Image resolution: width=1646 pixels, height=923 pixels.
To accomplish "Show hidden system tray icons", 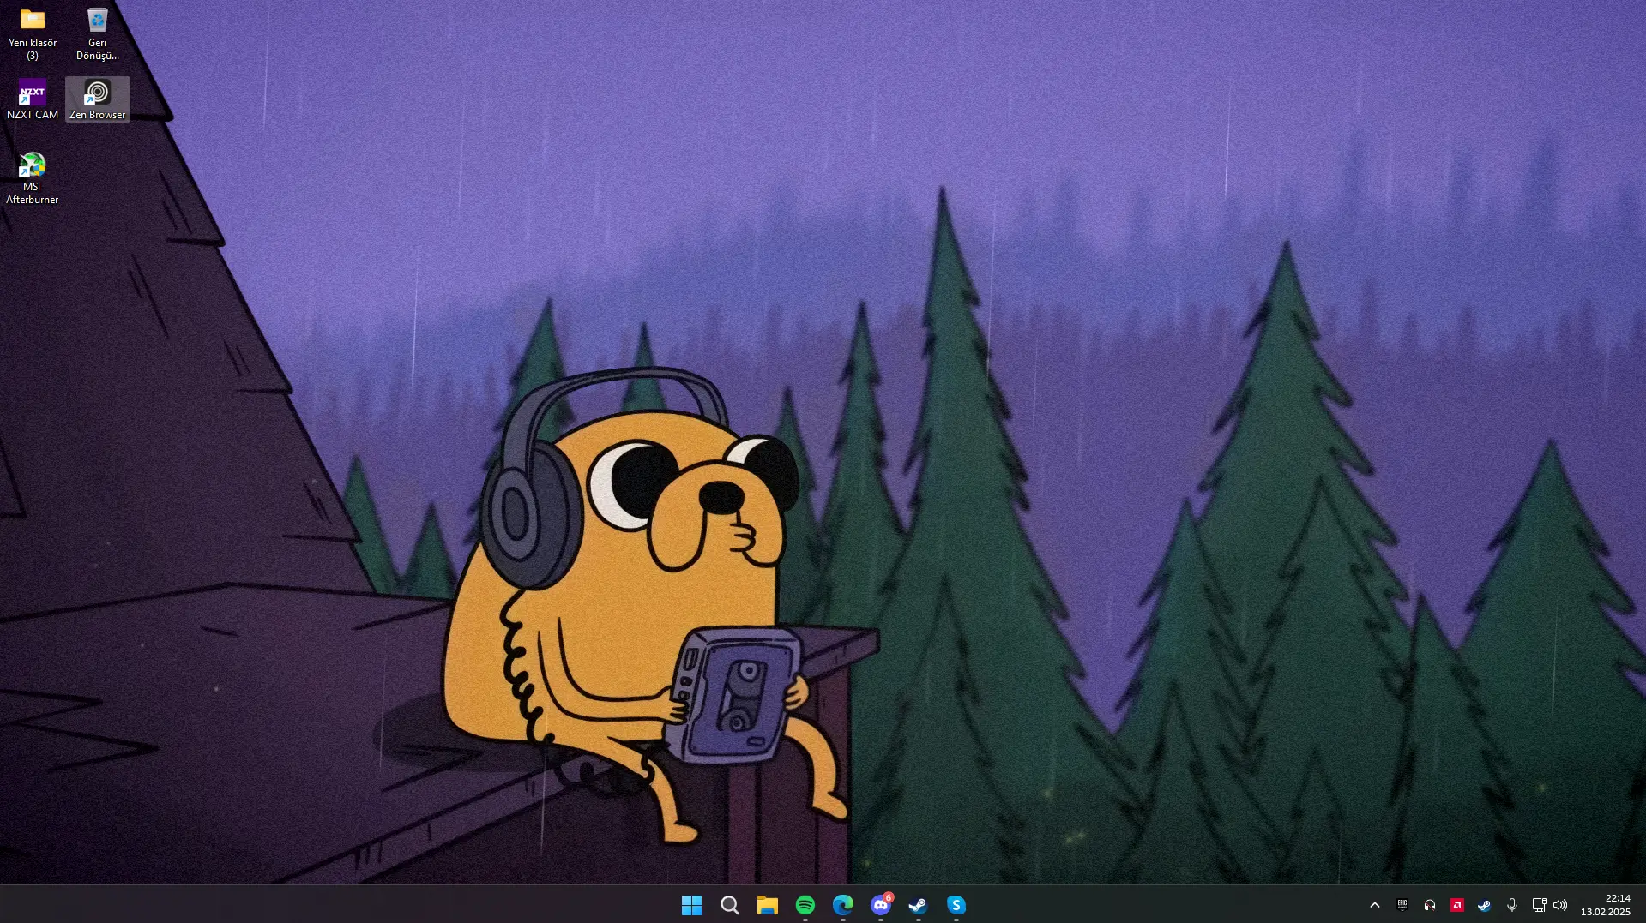I will tap(1375, 905).
